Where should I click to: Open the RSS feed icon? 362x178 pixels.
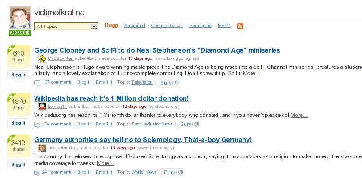point(240,26)
